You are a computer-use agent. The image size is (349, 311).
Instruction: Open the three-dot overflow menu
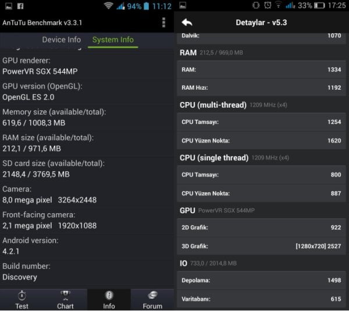[x=164, y=23]
